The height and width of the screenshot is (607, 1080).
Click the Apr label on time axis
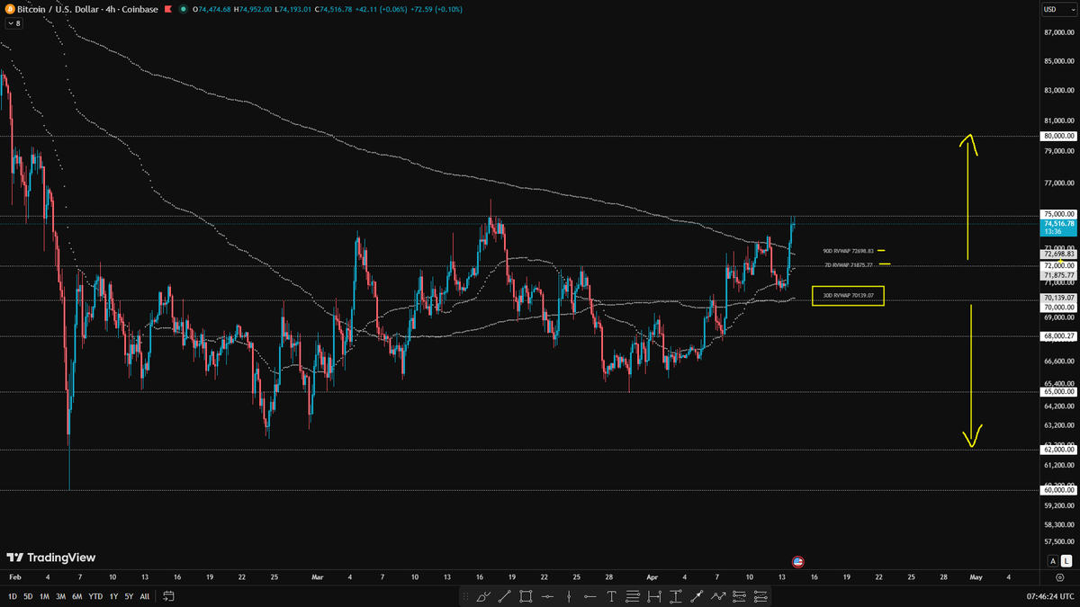point(652,576)
